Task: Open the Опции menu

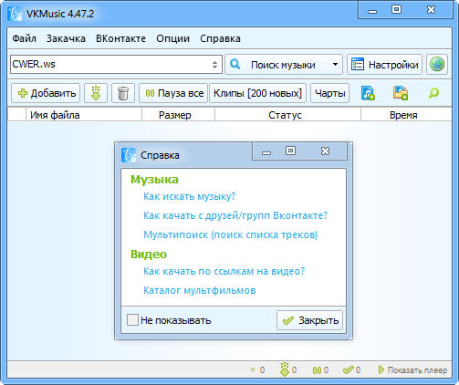Action: click(x=172, y=38)
